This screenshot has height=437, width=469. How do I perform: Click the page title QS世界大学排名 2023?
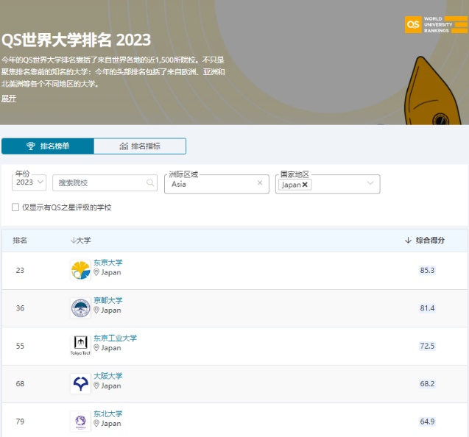[77, 40]
